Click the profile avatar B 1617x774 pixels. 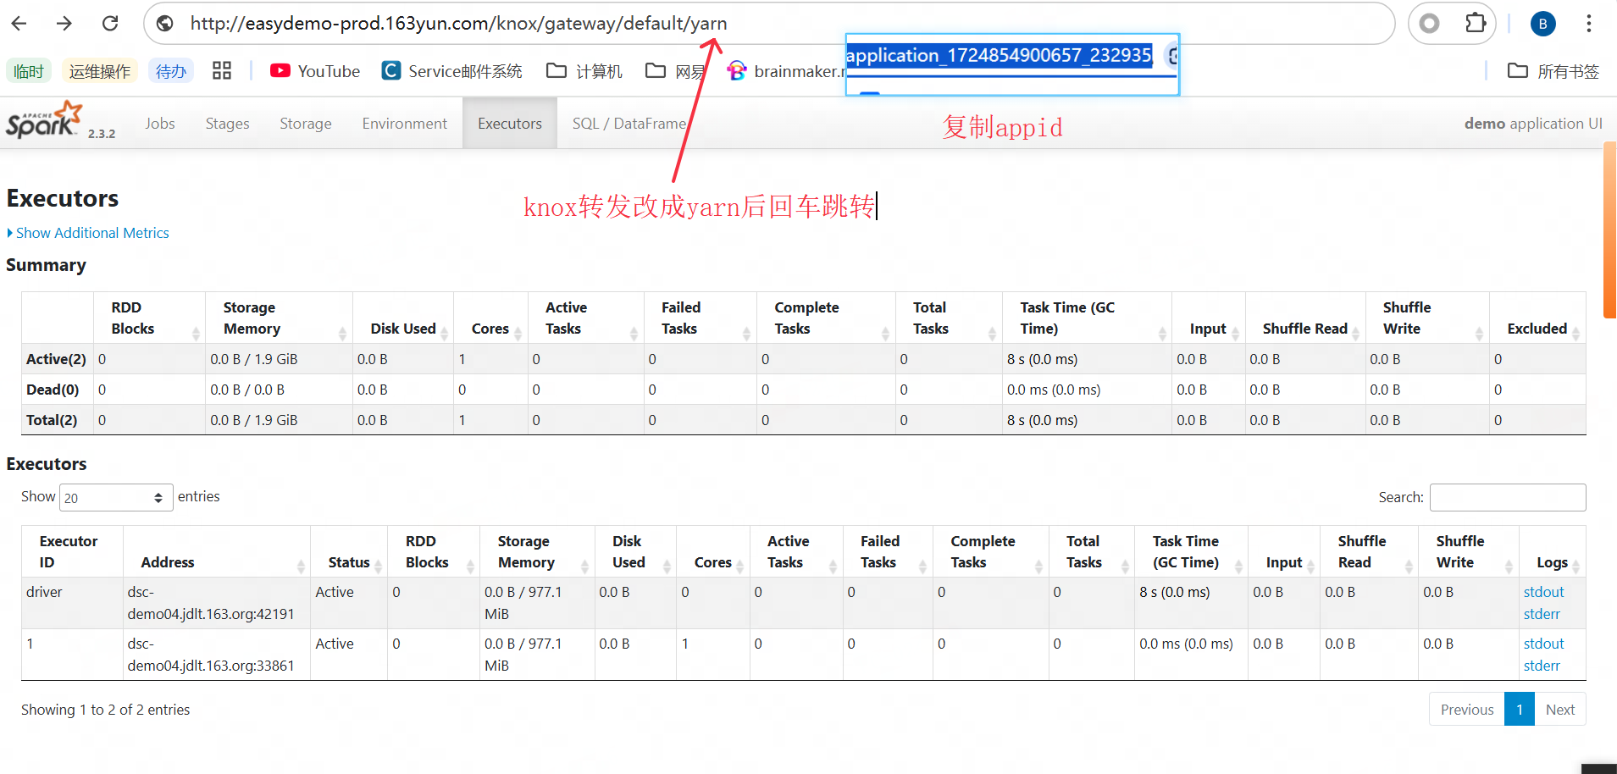coord(1542,23)
